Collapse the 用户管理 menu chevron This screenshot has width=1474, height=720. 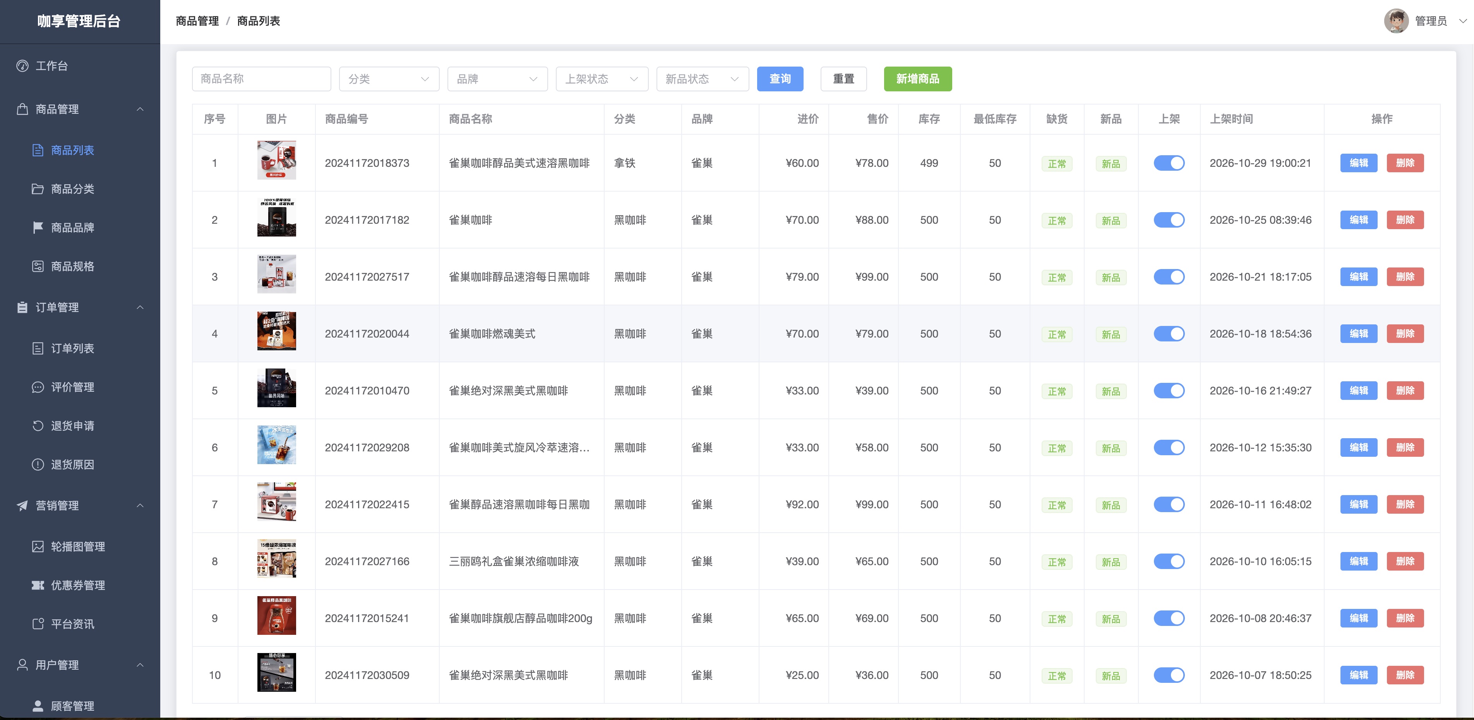click(140, 665)
